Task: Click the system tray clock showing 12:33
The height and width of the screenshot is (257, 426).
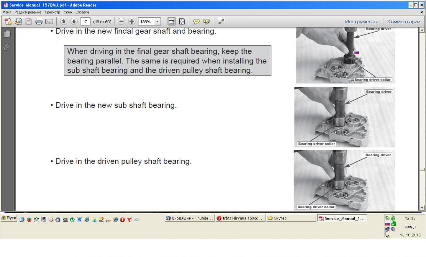Action: (x=410, y=218)
